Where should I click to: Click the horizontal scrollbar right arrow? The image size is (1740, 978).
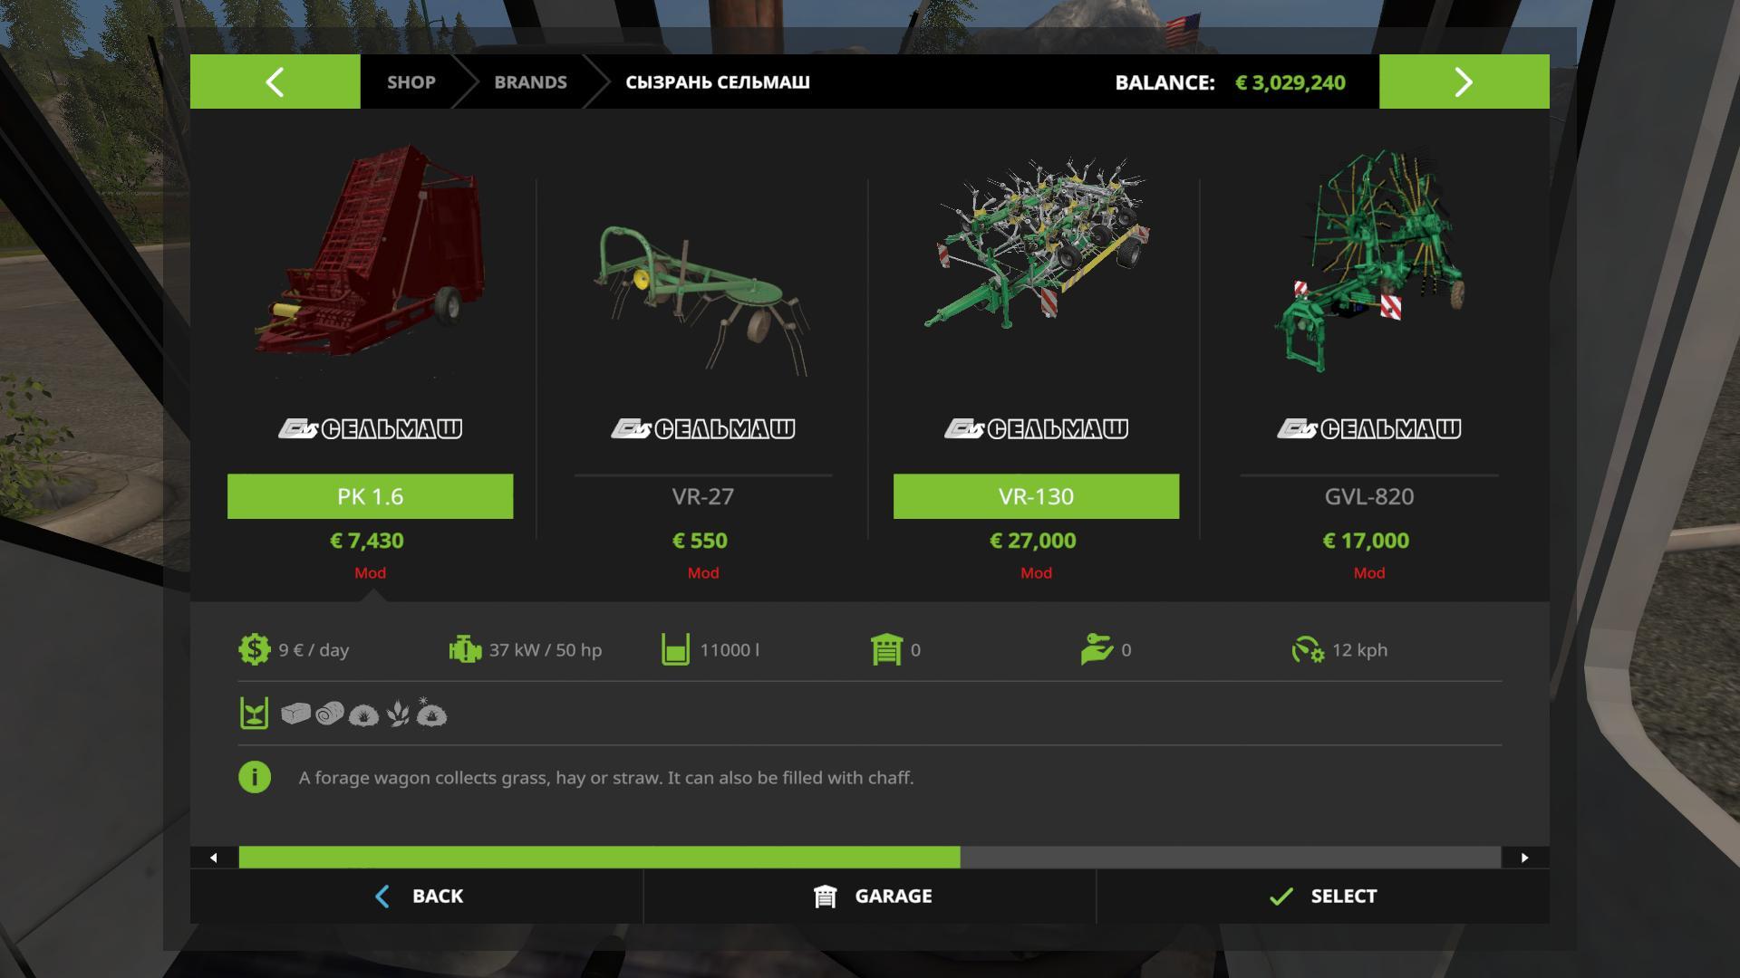click(x=1524, y=858)
